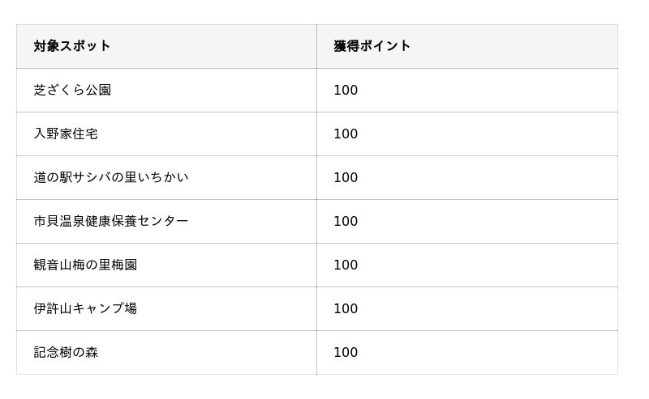649x399 pixels.
Task: Select the 芝ざくら公園 cell
Action: tap(166, 90)
